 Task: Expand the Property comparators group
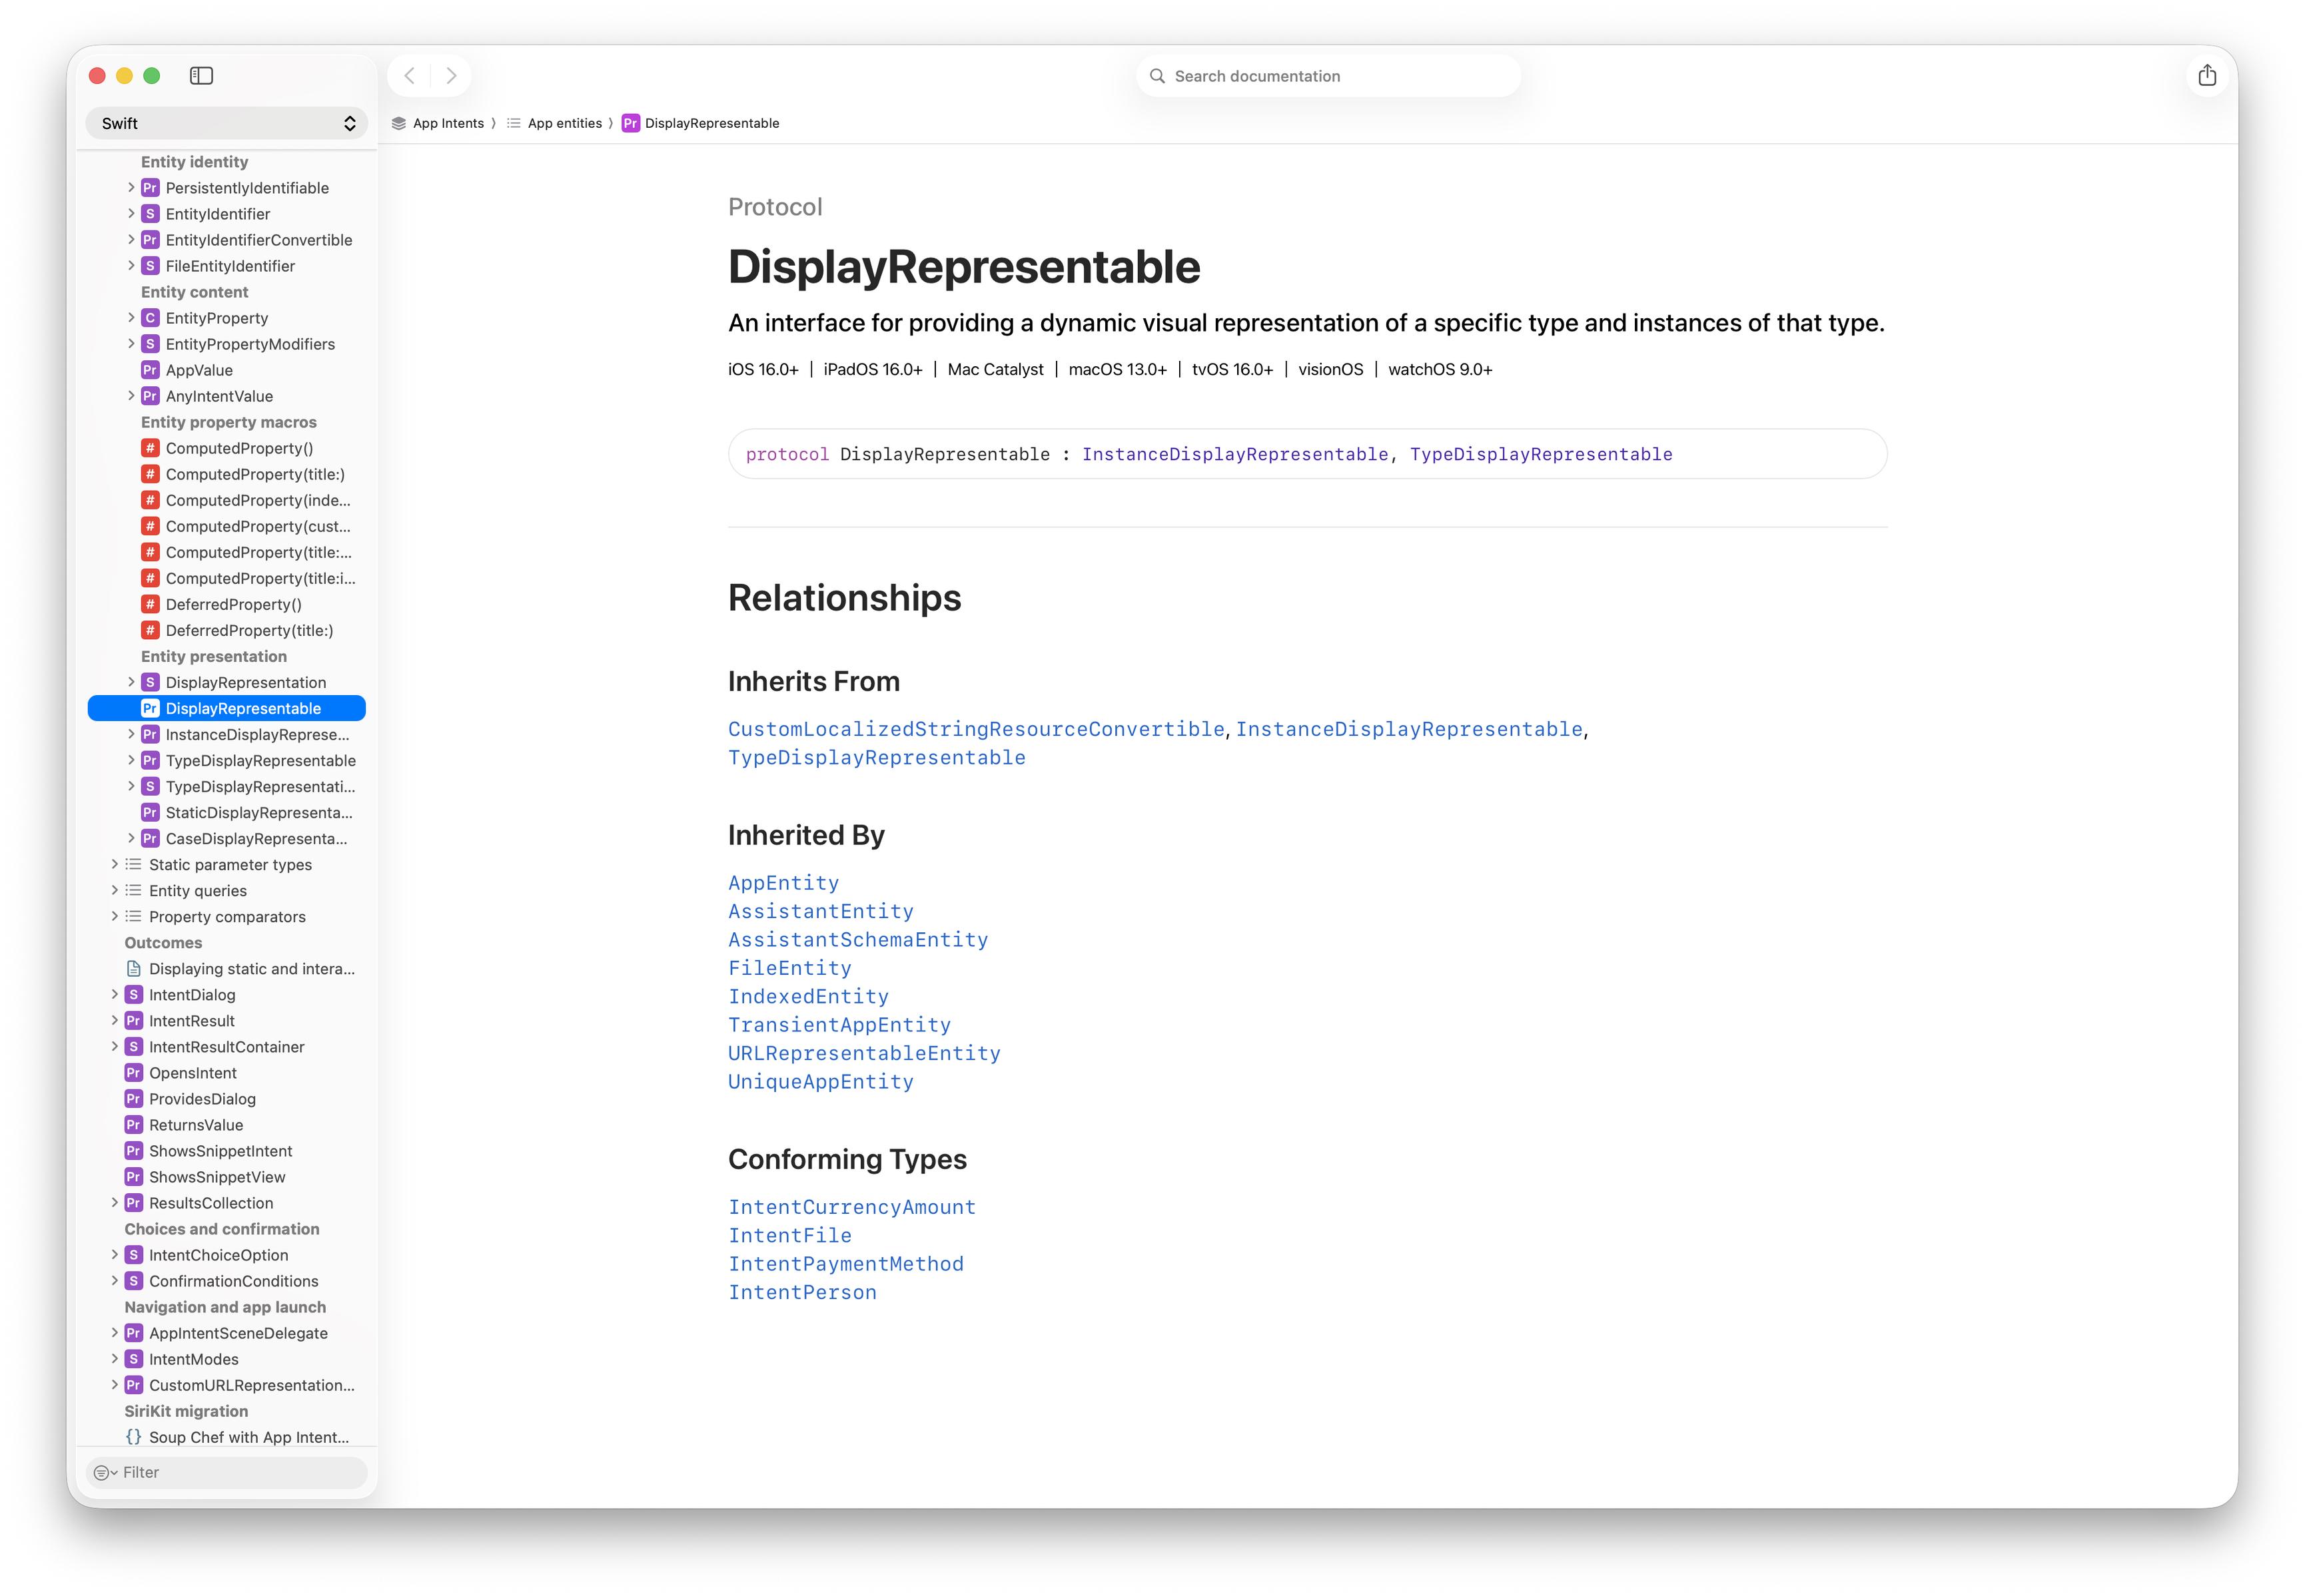point(114,916)
